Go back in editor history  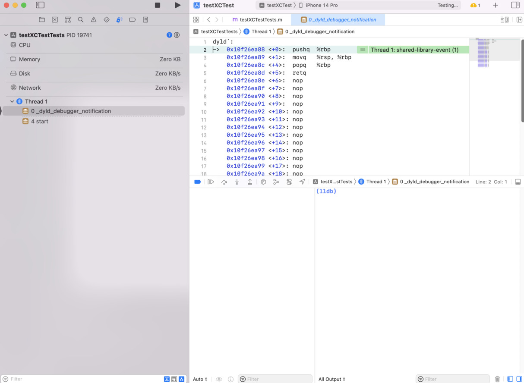pos(208,19)
